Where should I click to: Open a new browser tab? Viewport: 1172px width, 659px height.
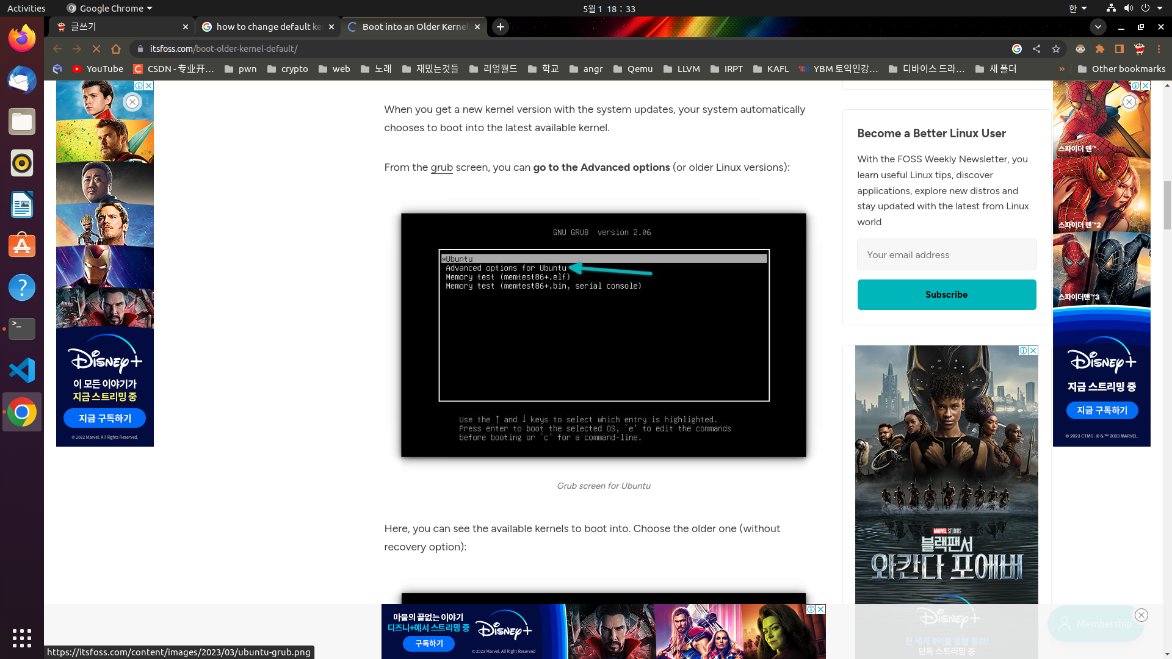pyautogui.click(x=501, y=27)
